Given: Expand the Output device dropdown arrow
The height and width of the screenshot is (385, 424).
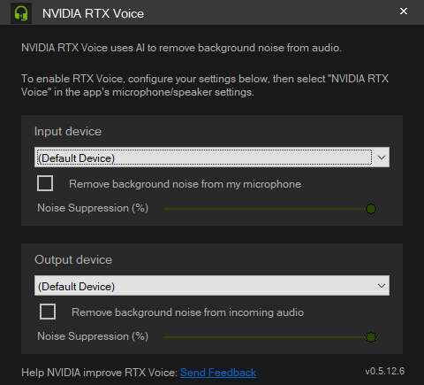Looking at the screenshot, I should pyautogui.click(x=382, y=286).
